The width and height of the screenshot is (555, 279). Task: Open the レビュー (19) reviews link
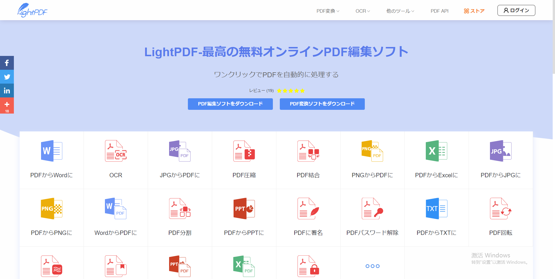(x=261, y=91)
